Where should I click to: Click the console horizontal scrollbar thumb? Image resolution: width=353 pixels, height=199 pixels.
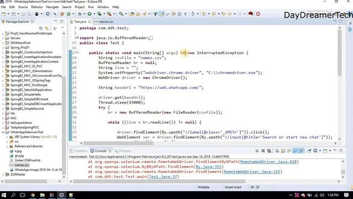(159, 181)
